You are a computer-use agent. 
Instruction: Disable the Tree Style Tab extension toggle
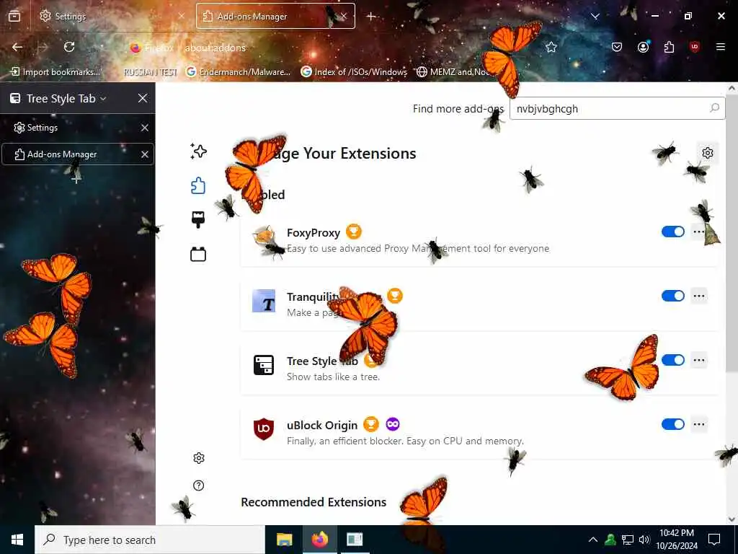tap(672, 360)
